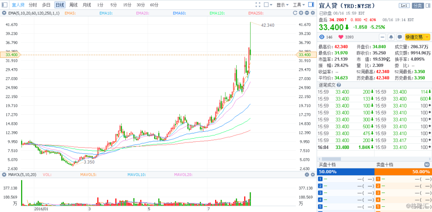432x212 pixels.
Task: Open the comment bubble icon
Action: pyautogui.click(x=400, y=37)
